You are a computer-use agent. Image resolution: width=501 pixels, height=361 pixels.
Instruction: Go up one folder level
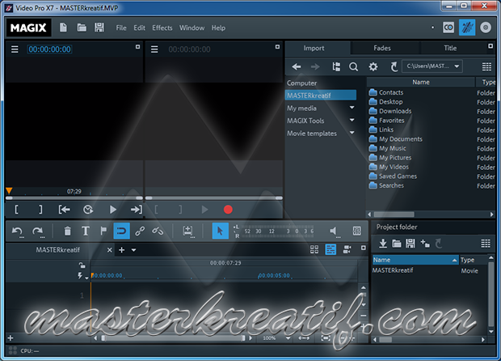coord(394,66)
